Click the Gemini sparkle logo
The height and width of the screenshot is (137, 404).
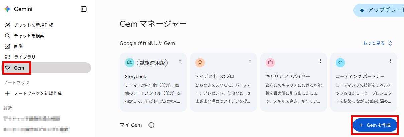(x=7, y=9)
